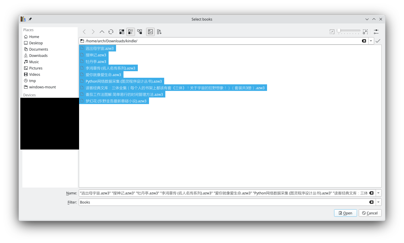
Task: Open the Filter dropdown list
Action: [378, 202]
